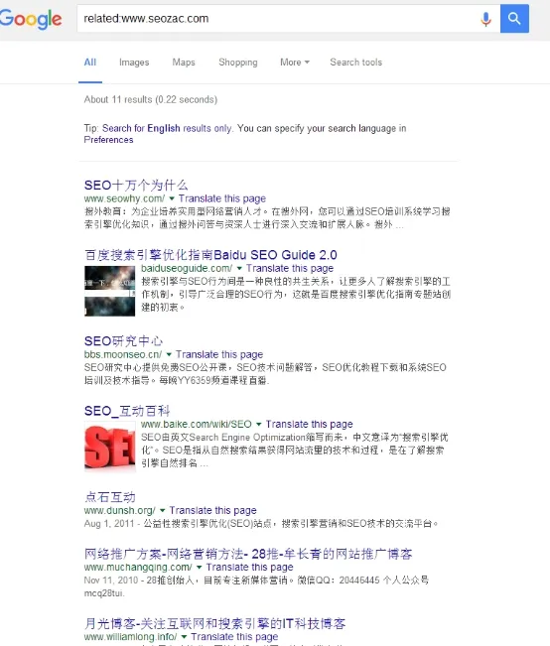
Task: Open Search tools options
Action: pos(355,63)
